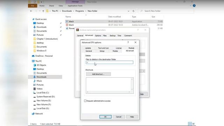Click Search New folder box

click(166, 11)
